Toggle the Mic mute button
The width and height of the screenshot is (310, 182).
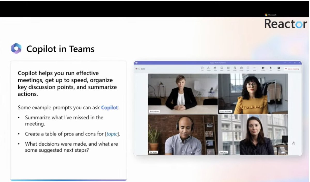(x=271, y=69)
